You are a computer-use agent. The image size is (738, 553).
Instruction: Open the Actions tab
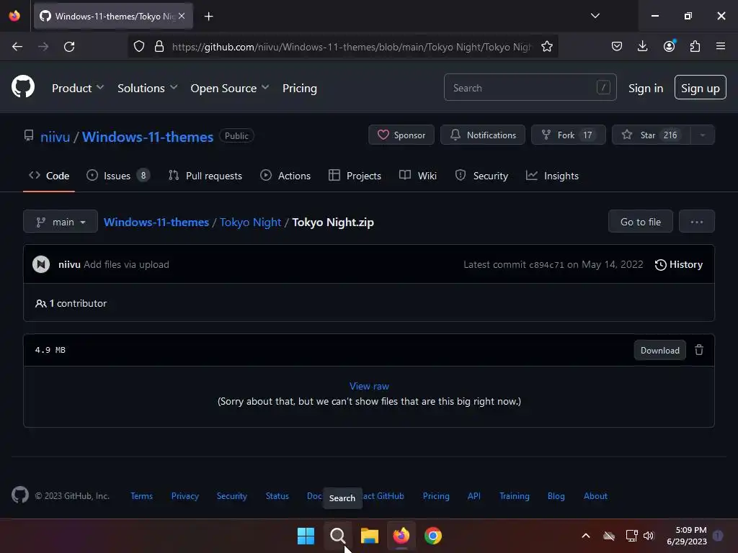coord(285,176)
